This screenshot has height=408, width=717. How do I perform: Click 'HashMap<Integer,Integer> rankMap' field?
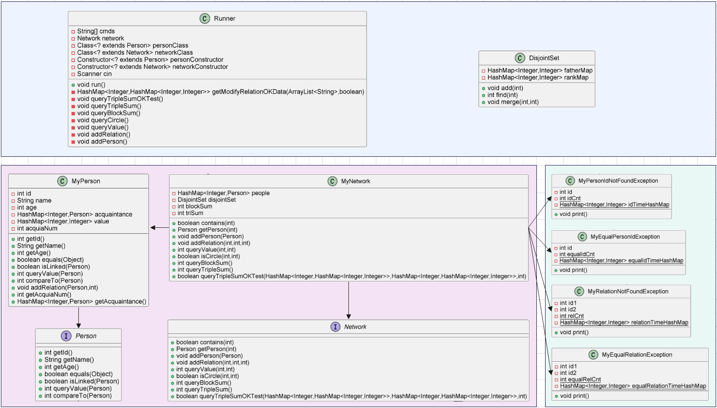click(x=538, y=77)
